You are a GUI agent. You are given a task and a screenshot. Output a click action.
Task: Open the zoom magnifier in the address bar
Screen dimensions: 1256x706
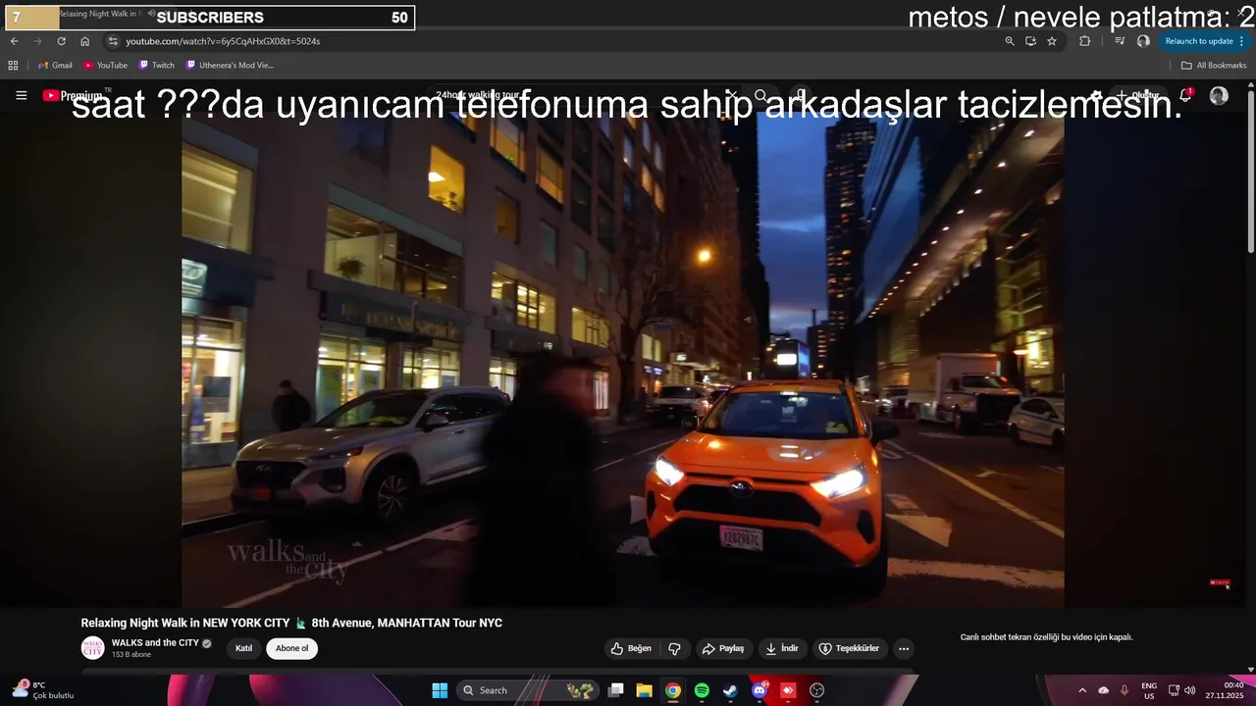(x=1010, y=41)
